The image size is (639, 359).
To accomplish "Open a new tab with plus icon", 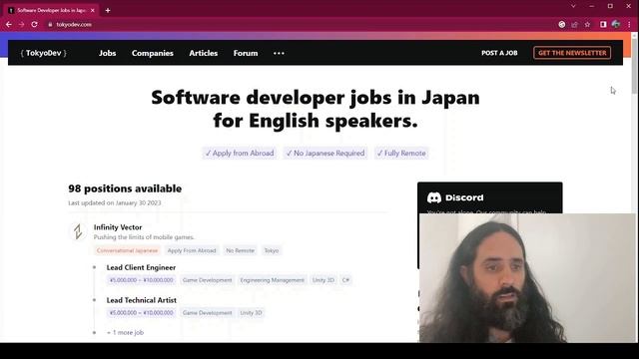I will click(108, 10).
